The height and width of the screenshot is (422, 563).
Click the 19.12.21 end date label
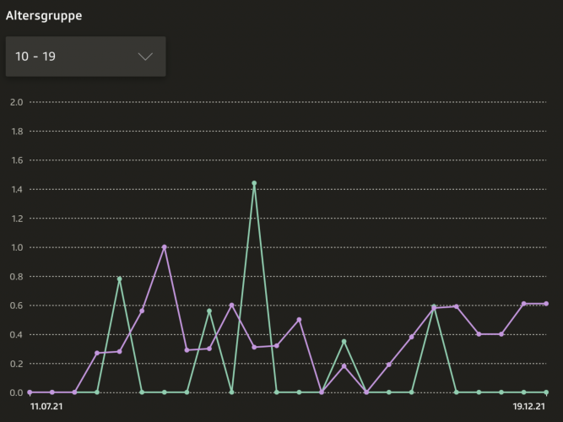[x=529, y=406]
